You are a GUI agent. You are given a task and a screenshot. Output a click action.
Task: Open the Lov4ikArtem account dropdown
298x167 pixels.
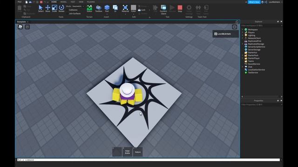coord(275,2)
